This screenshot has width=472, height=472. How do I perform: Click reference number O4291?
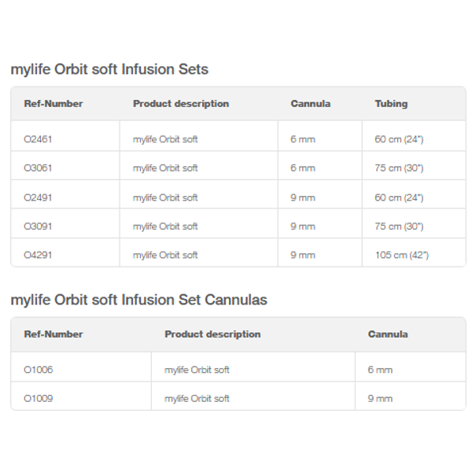tap(38, 255)
